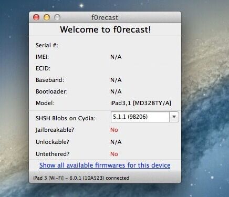Minimize the f0recast window with yellow button
The height and width of the screenshot is (197, 229).
[x=47, y=17]
